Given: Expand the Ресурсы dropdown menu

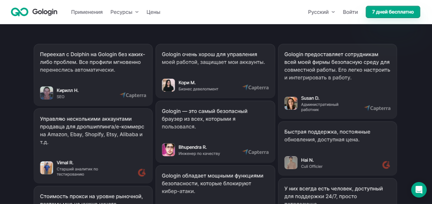Looking at the screenshot, I should point(122,12).
